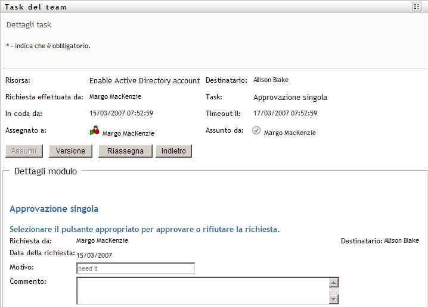Click the Task del team title
Viewport: 428px width, 307px height.
[36, 7]
